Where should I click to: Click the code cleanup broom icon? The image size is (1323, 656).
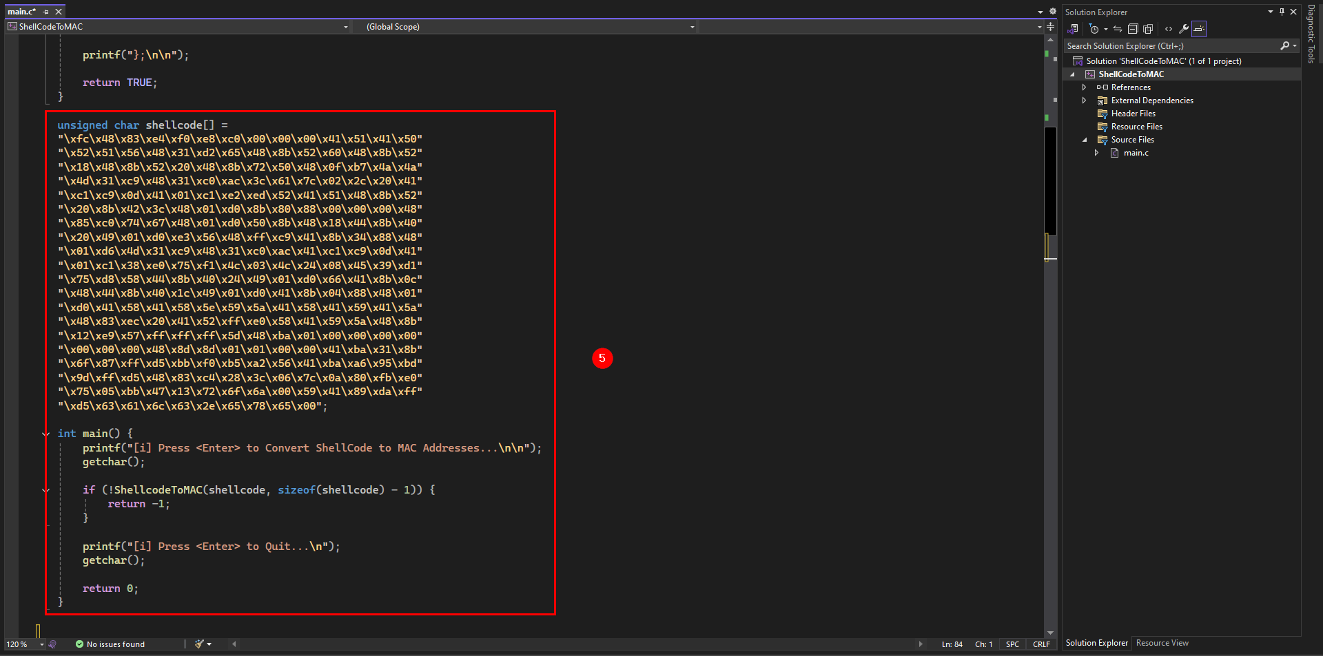pyautogui.click(x=199, y=644)
